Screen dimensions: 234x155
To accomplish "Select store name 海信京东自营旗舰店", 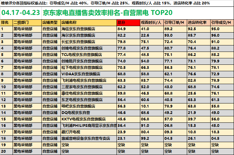I will pyautogui.click(x=78, y=29).
